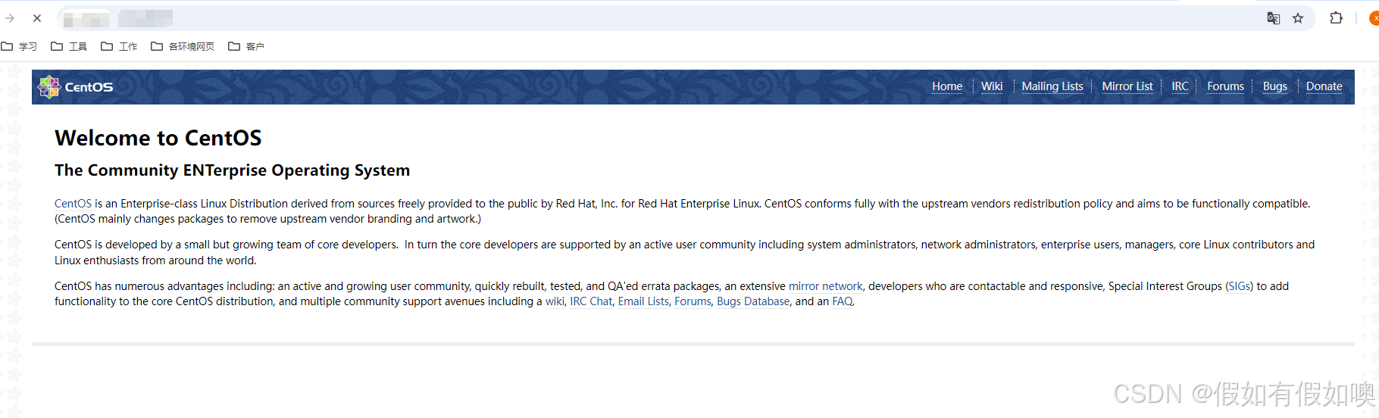The width and height of the screenshot is (1379, 418).
Task: Click The Community ENTerprise Operating System subheading
Action: point(232,170)
